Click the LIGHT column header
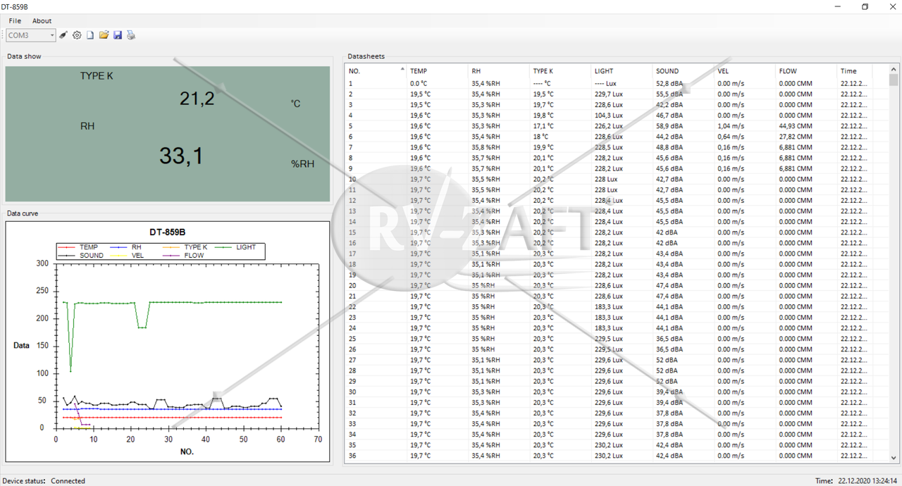 click(x=622, y=71)
